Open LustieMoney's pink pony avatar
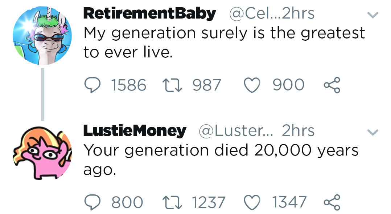 tap(42, 153)
